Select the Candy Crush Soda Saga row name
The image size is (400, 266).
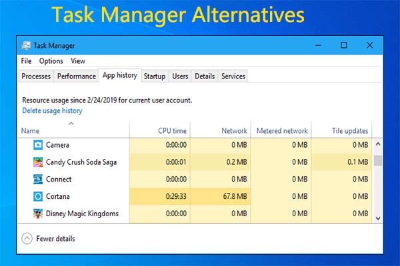[81, 162]
